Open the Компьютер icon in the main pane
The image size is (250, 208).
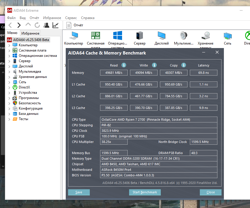pos(73,38)
